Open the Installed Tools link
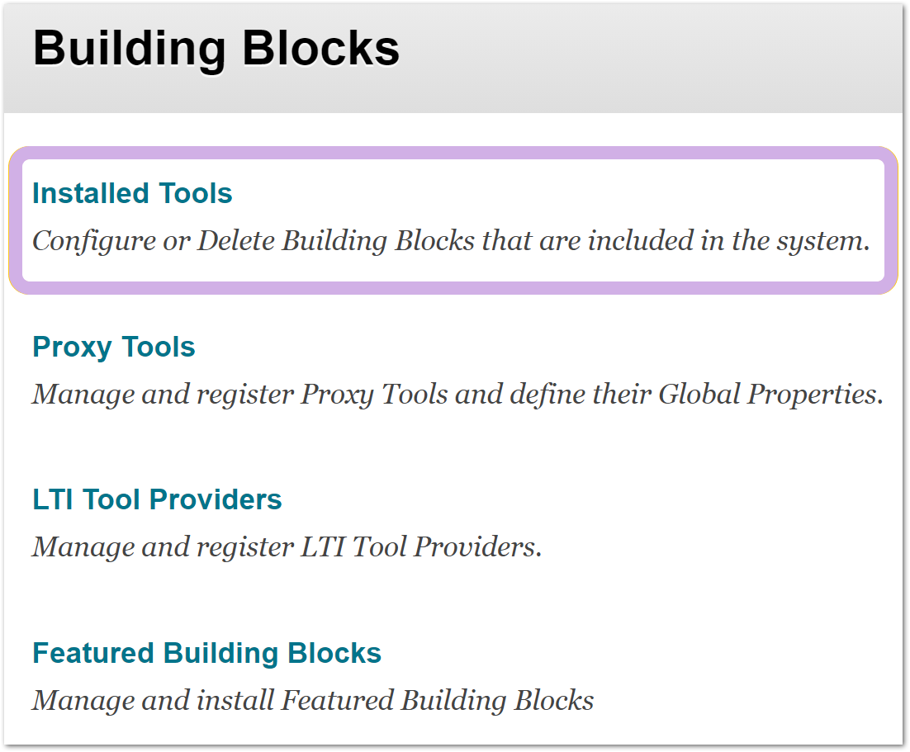This screenshot has height=752, width=910. (x=132, y=193)
